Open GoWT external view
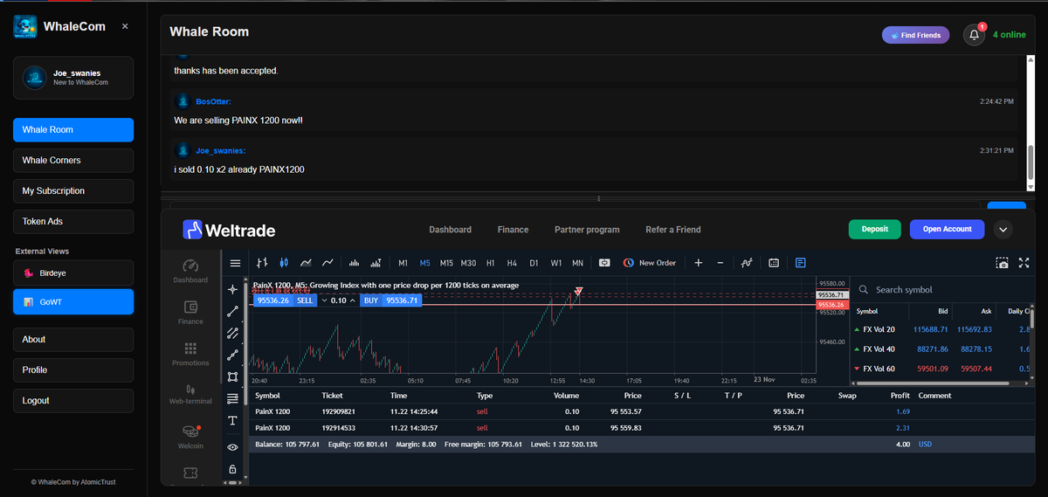Screen dimensions: 1048x497 73,301
